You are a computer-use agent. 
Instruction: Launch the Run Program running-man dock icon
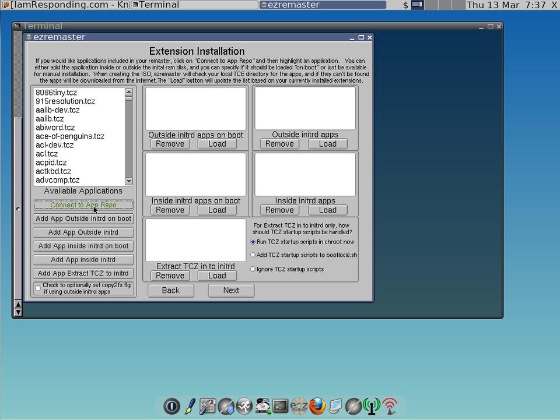244,406
